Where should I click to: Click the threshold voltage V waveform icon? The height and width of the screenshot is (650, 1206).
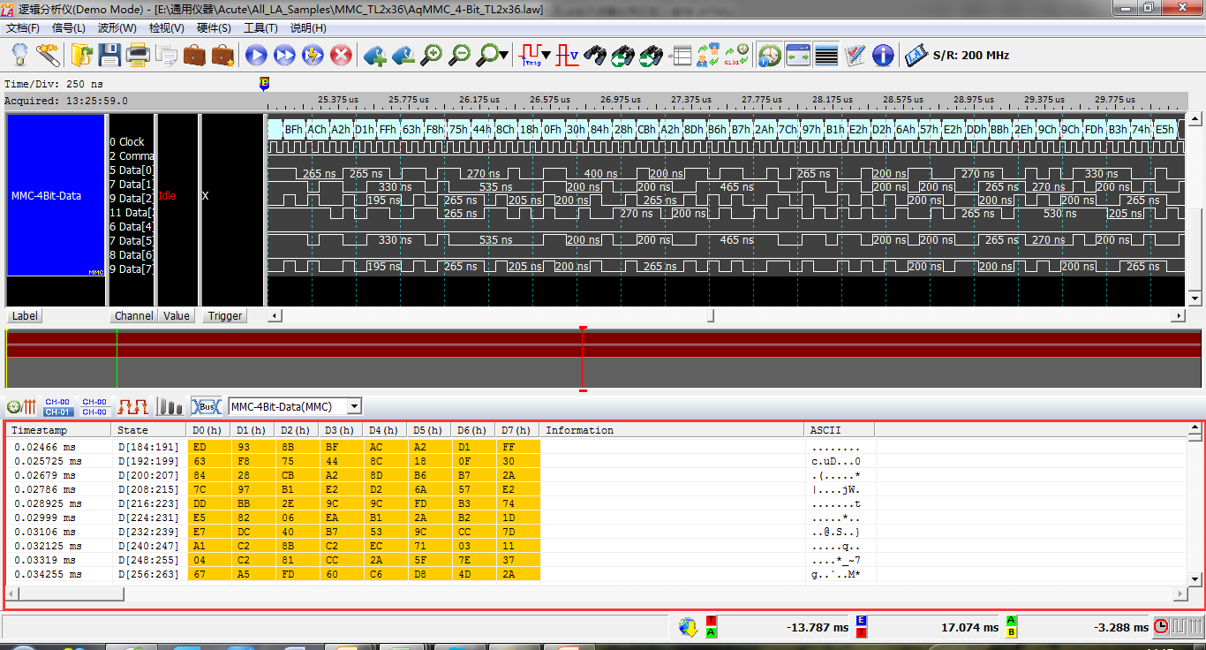click(567, 55)
